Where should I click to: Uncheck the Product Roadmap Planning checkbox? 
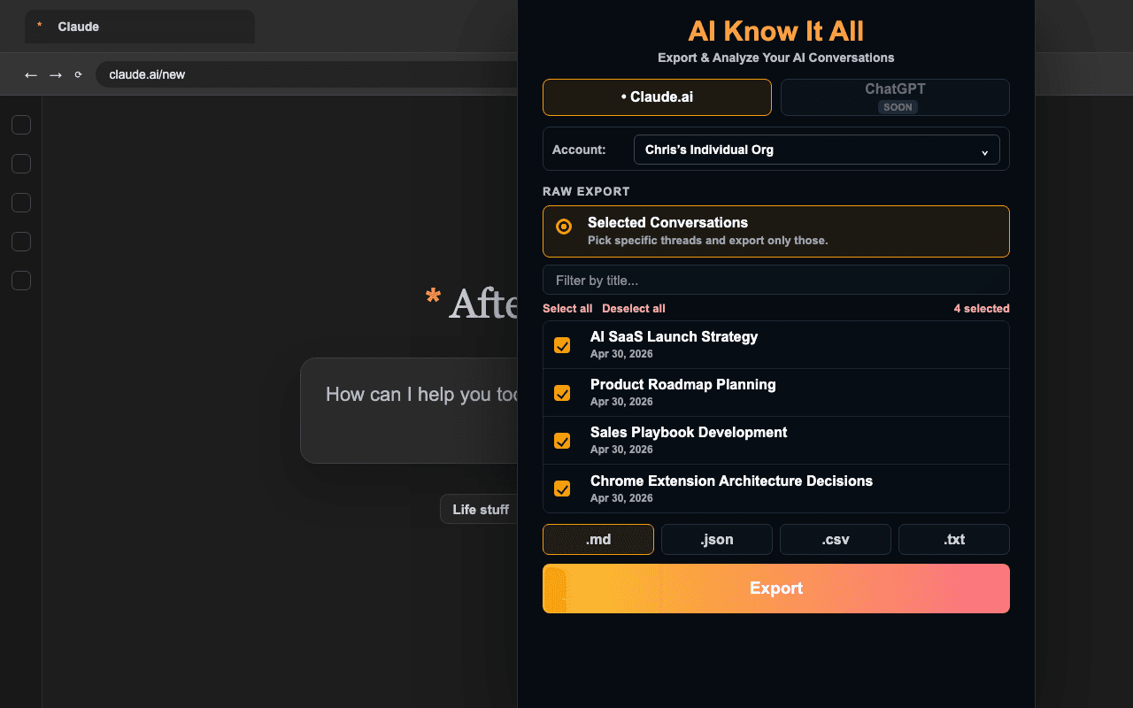[562, 393]
